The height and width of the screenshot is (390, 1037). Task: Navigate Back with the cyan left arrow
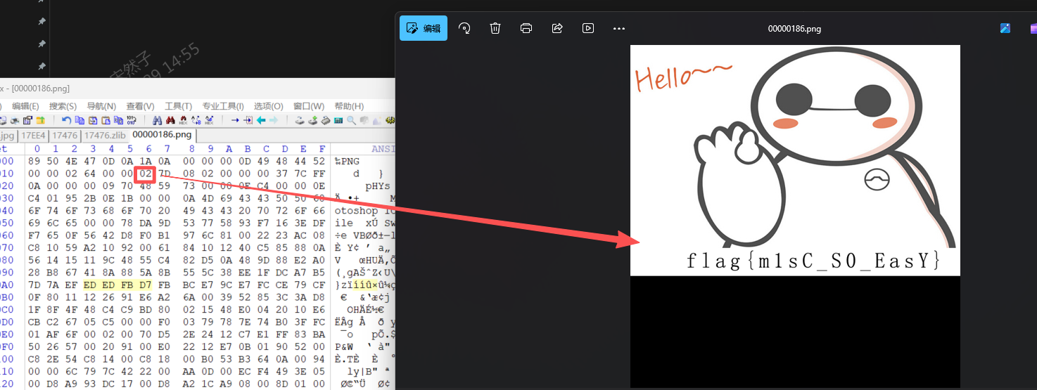261,120
